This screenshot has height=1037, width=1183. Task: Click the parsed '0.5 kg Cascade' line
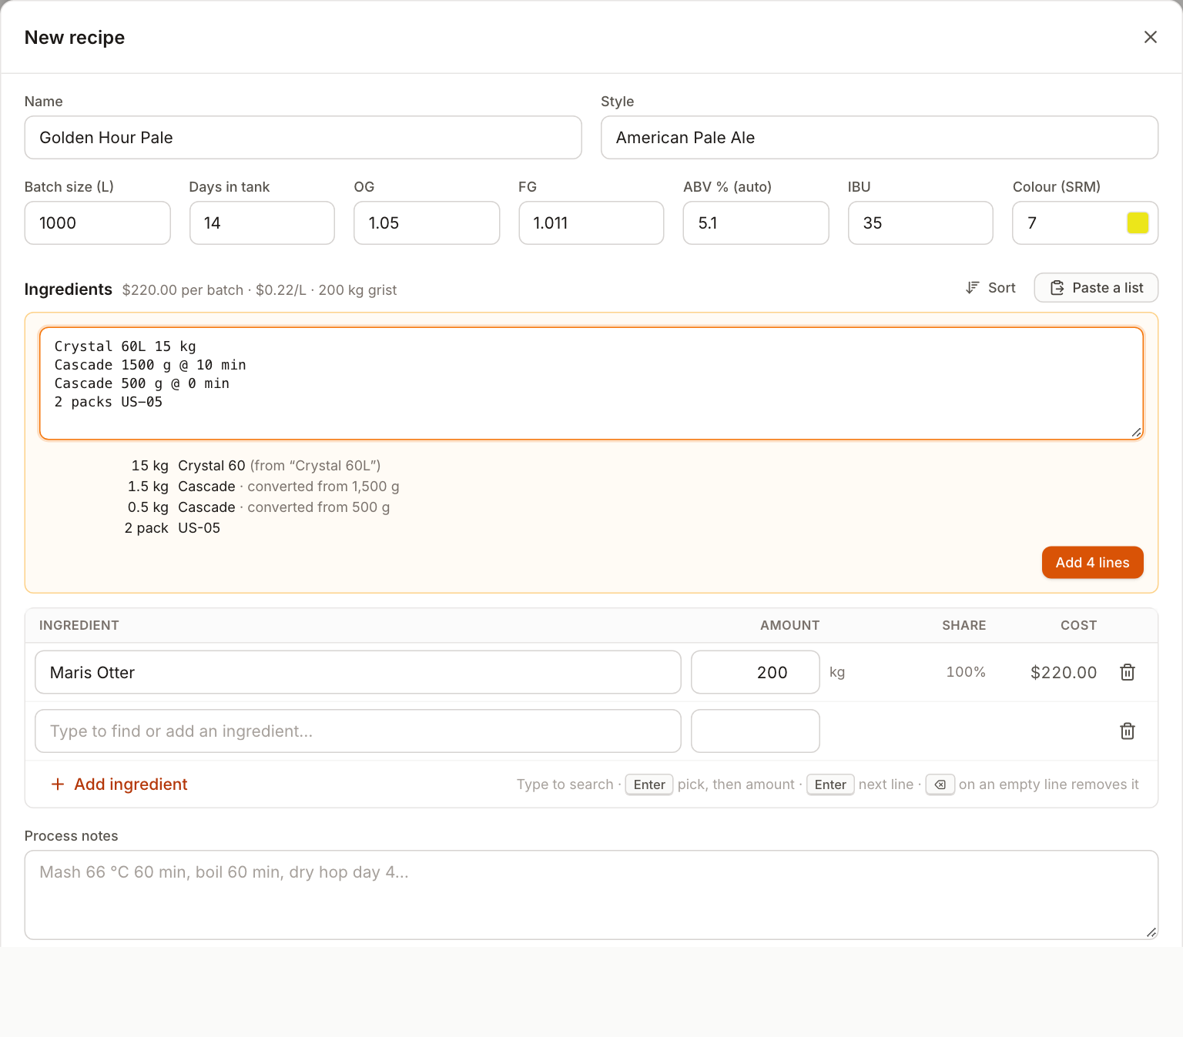point(258,507)
